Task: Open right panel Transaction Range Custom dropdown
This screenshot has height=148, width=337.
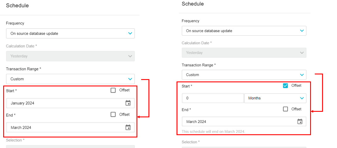Action: (x=244, y=75)
